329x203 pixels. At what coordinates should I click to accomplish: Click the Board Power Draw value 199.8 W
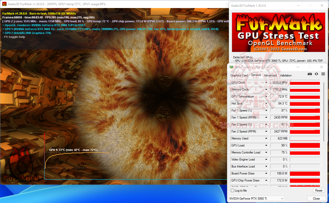pos(279,173)
